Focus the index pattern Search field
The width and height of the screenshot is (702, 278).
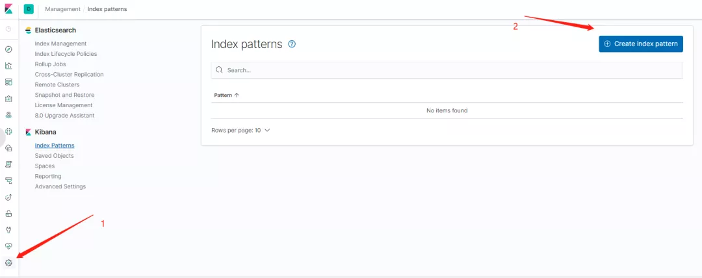447,70
